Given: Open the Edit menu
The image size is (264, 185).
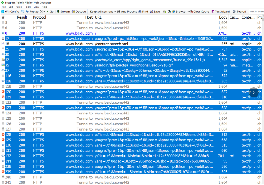Looking at the screenshot, I should click(11, 7).
